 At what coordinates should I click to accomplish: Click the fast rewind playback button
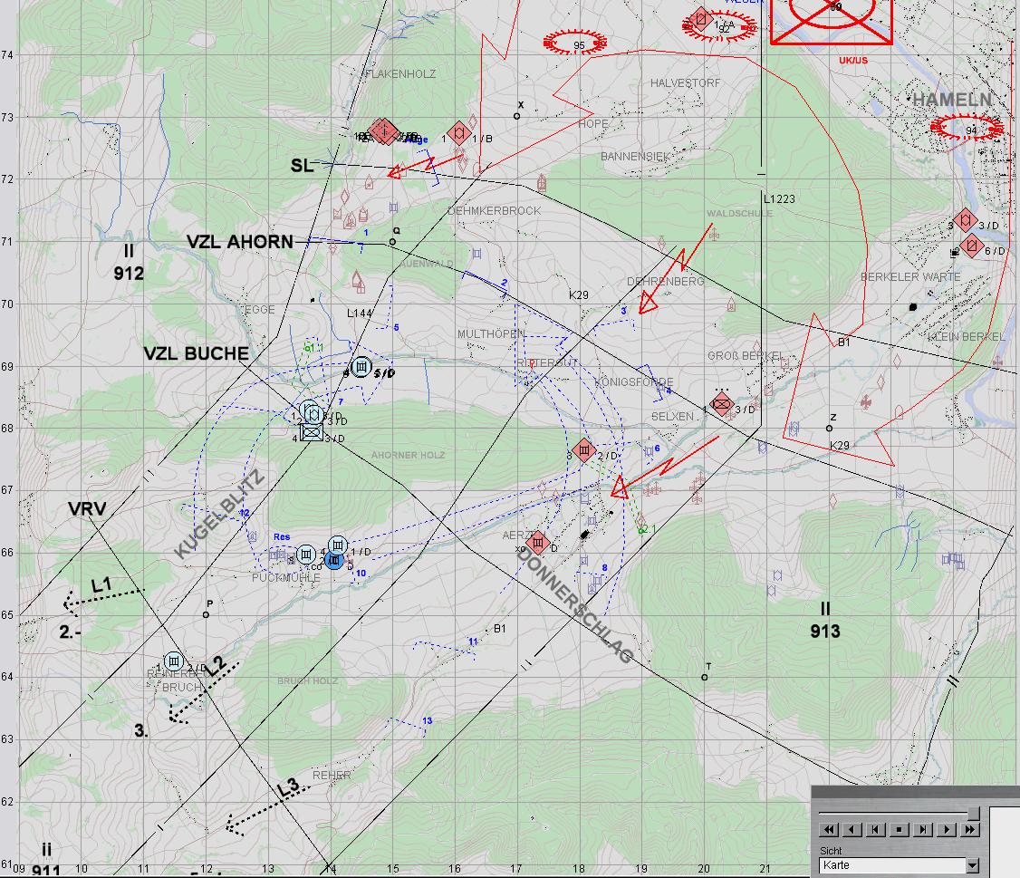point(828,829)
